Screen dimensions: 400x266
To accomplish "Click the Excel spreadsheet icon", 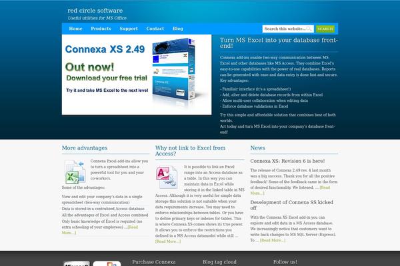I will click(75, 172).
